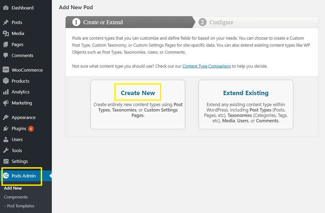
Task: Click the Media library icon
Action: tap(6, 33)
